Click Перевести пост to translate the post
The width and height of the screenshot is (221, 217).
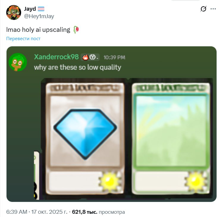tap(23, 38)
